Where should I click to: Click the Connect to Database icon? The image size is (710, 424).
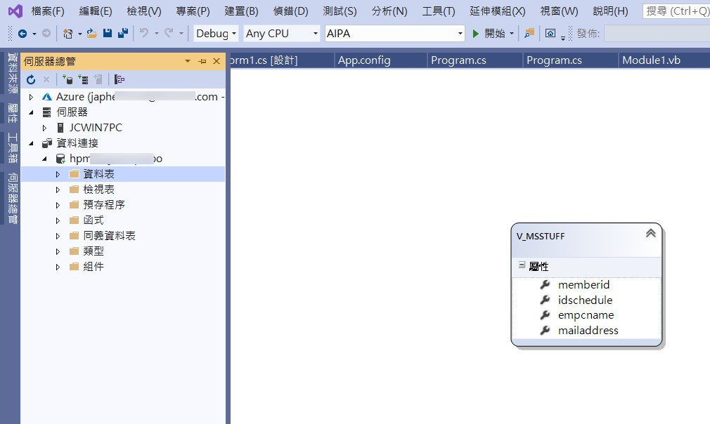pyautogui.click(x=67, y=79)
